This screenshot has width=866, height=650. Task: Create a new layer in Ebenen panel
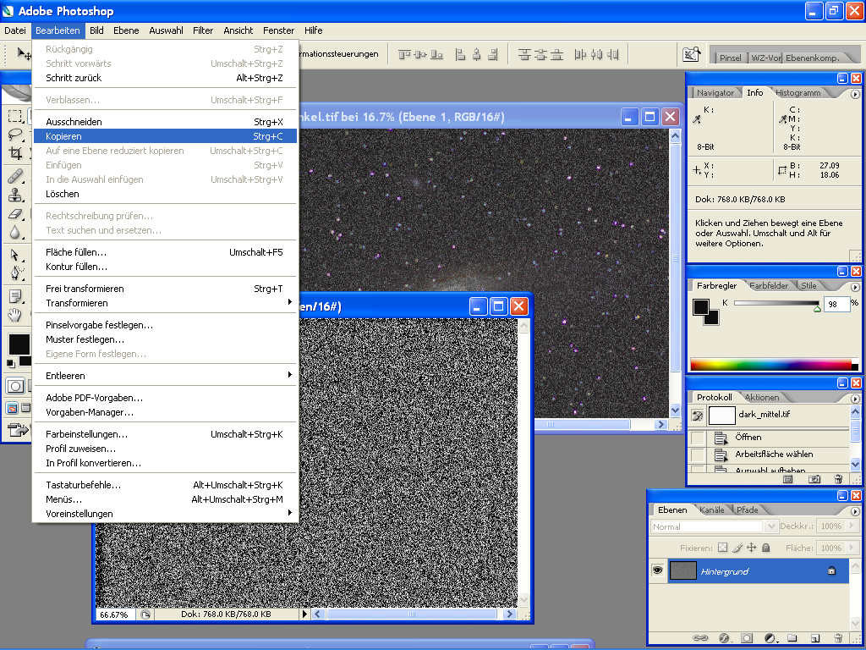click(815, 638)
